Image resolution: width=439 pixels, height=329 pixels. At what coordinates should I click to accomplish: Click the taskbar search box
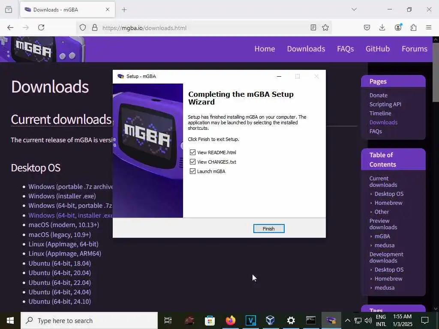(89, 320)
